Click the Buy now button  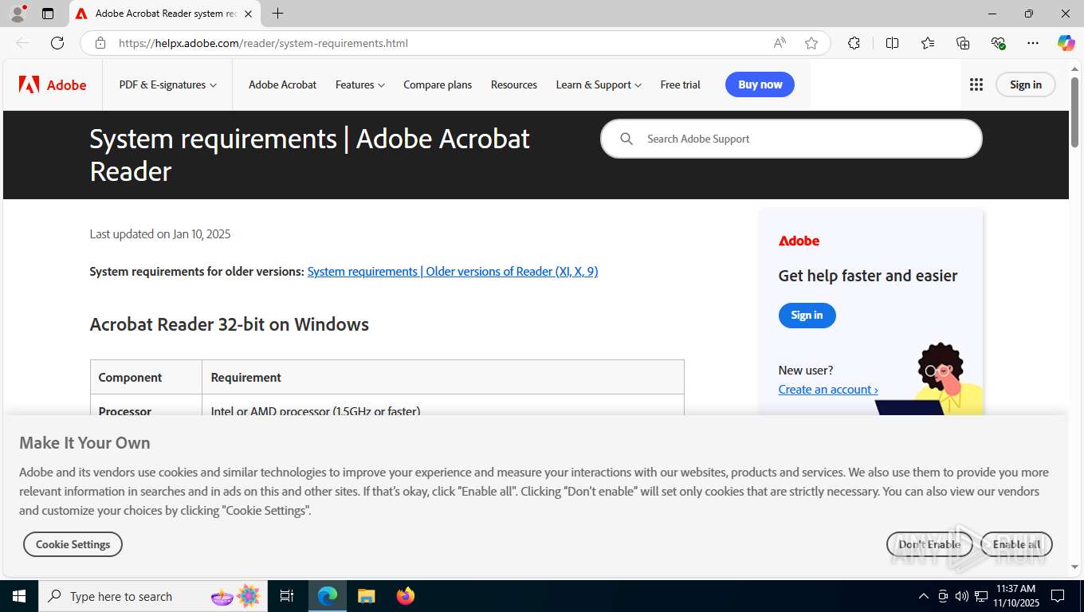tap(760, 84)
